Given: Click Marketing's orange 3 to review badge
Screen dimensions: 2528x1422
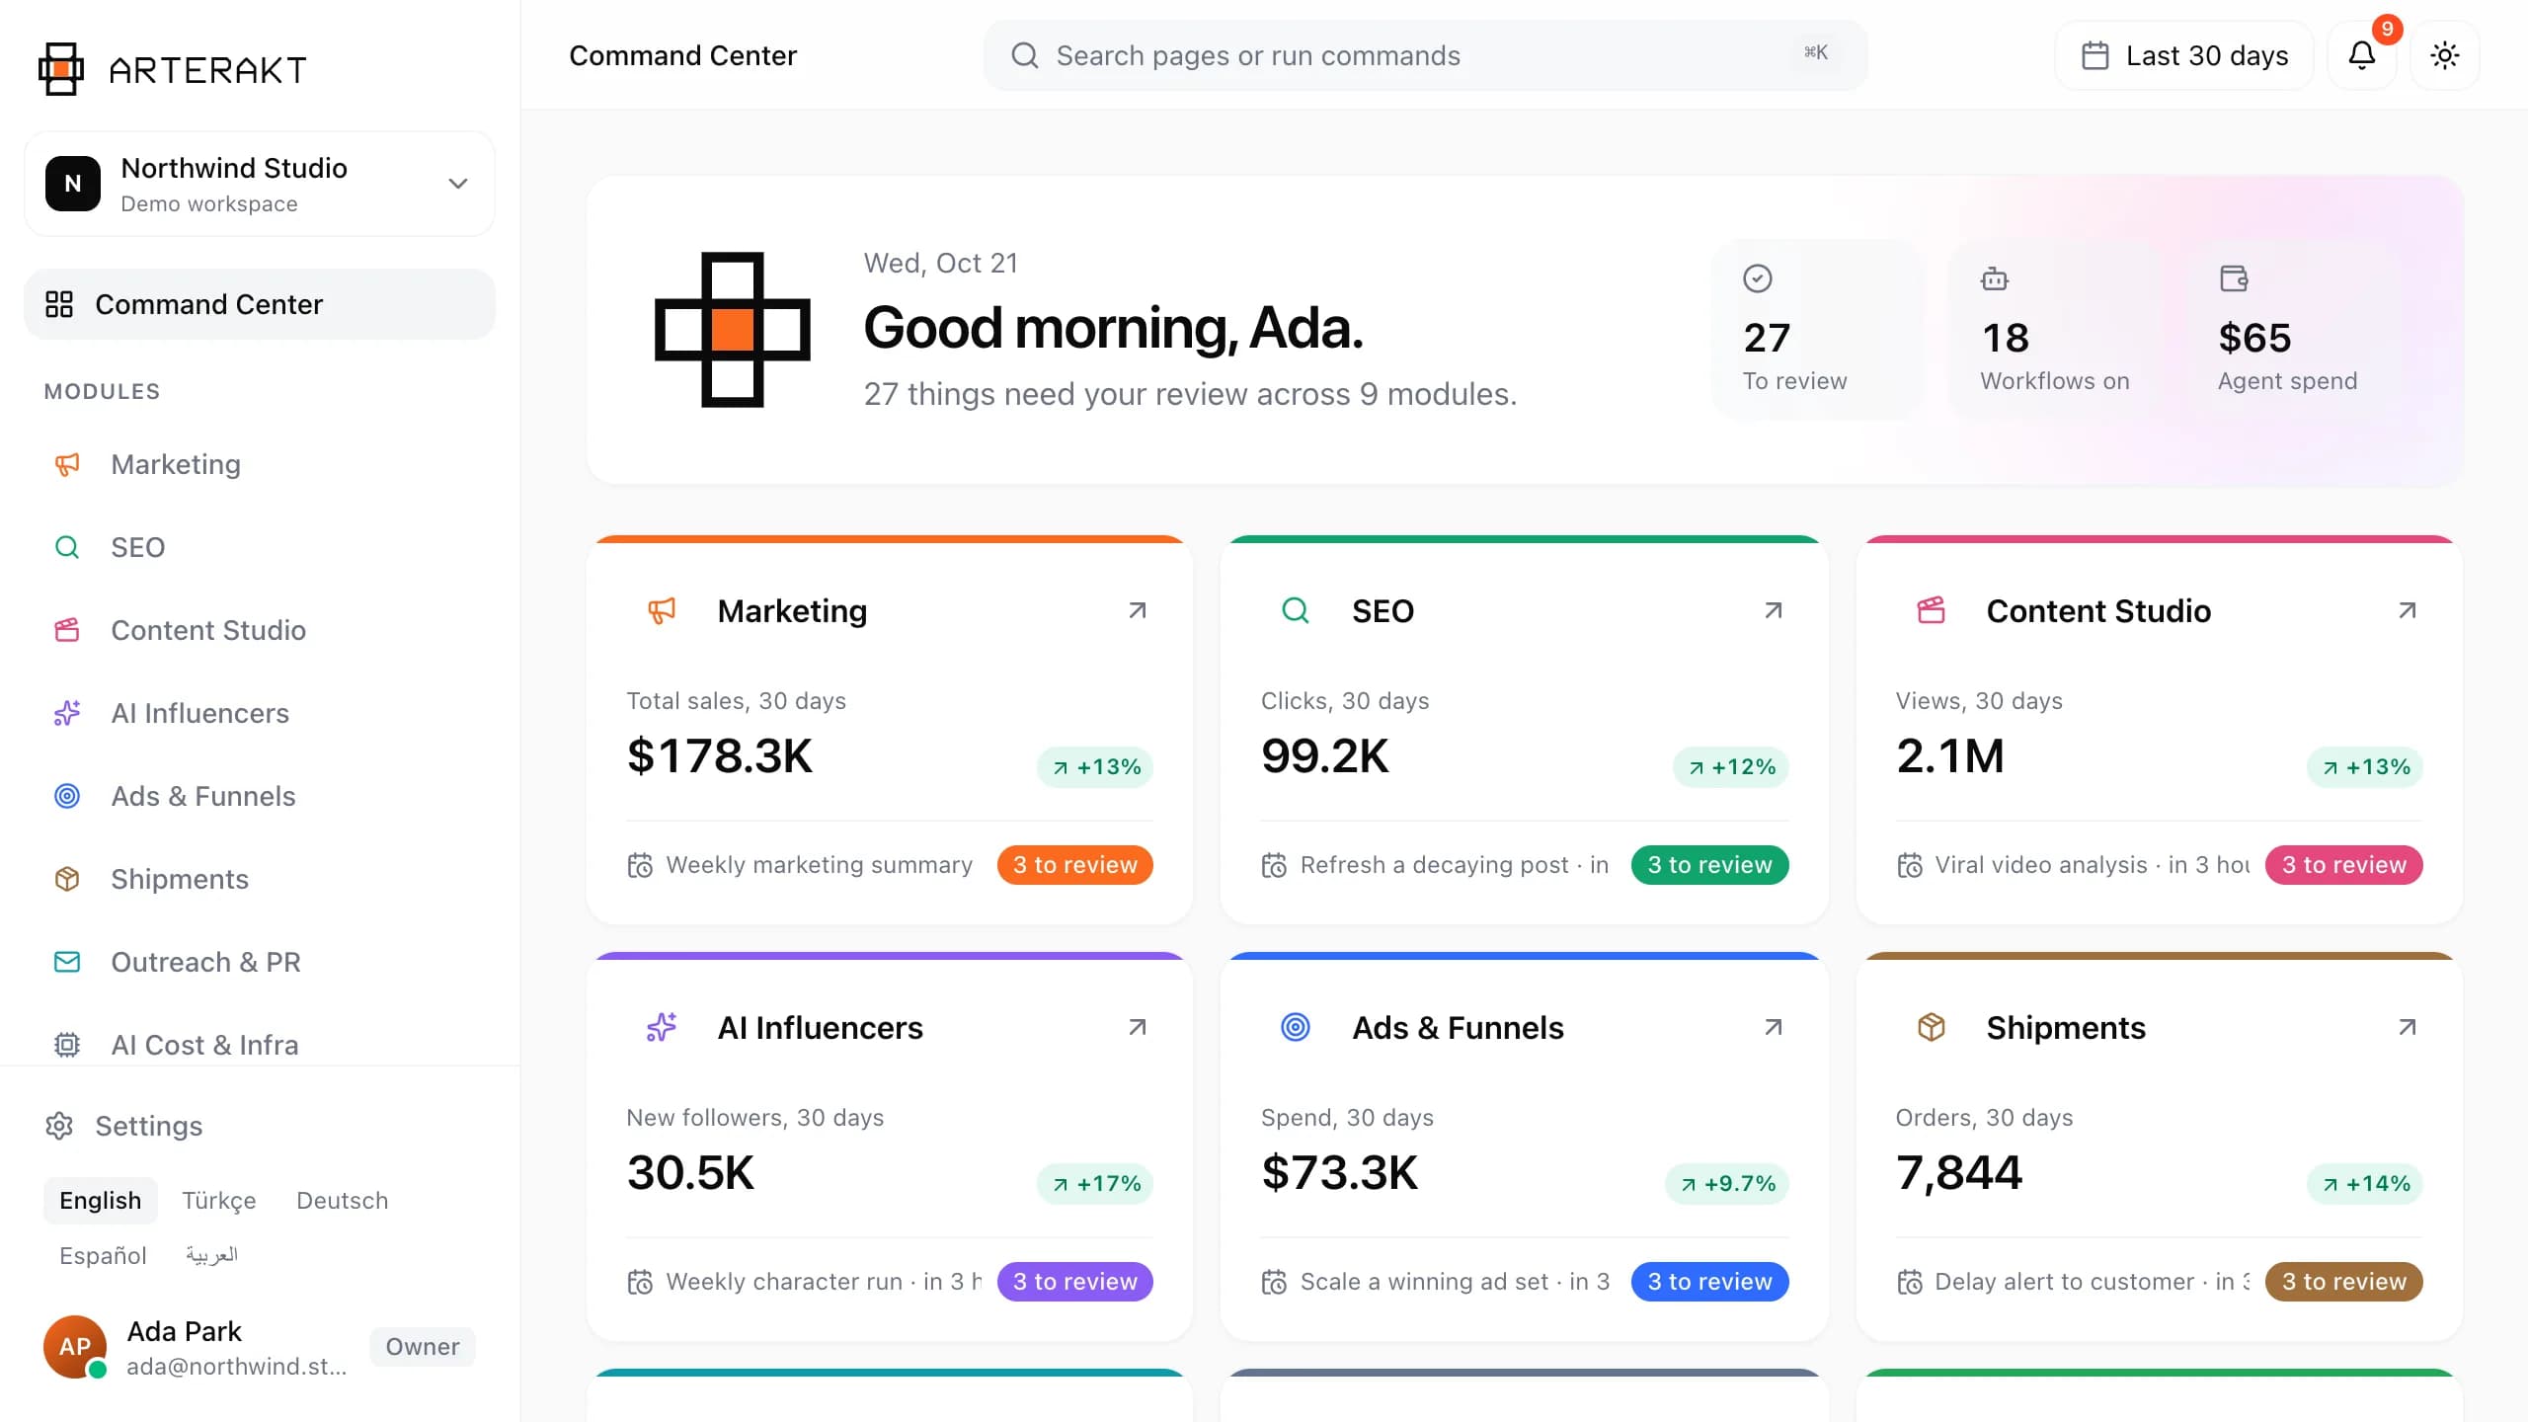Looking at the screenshot, I should coord(1075,865).
